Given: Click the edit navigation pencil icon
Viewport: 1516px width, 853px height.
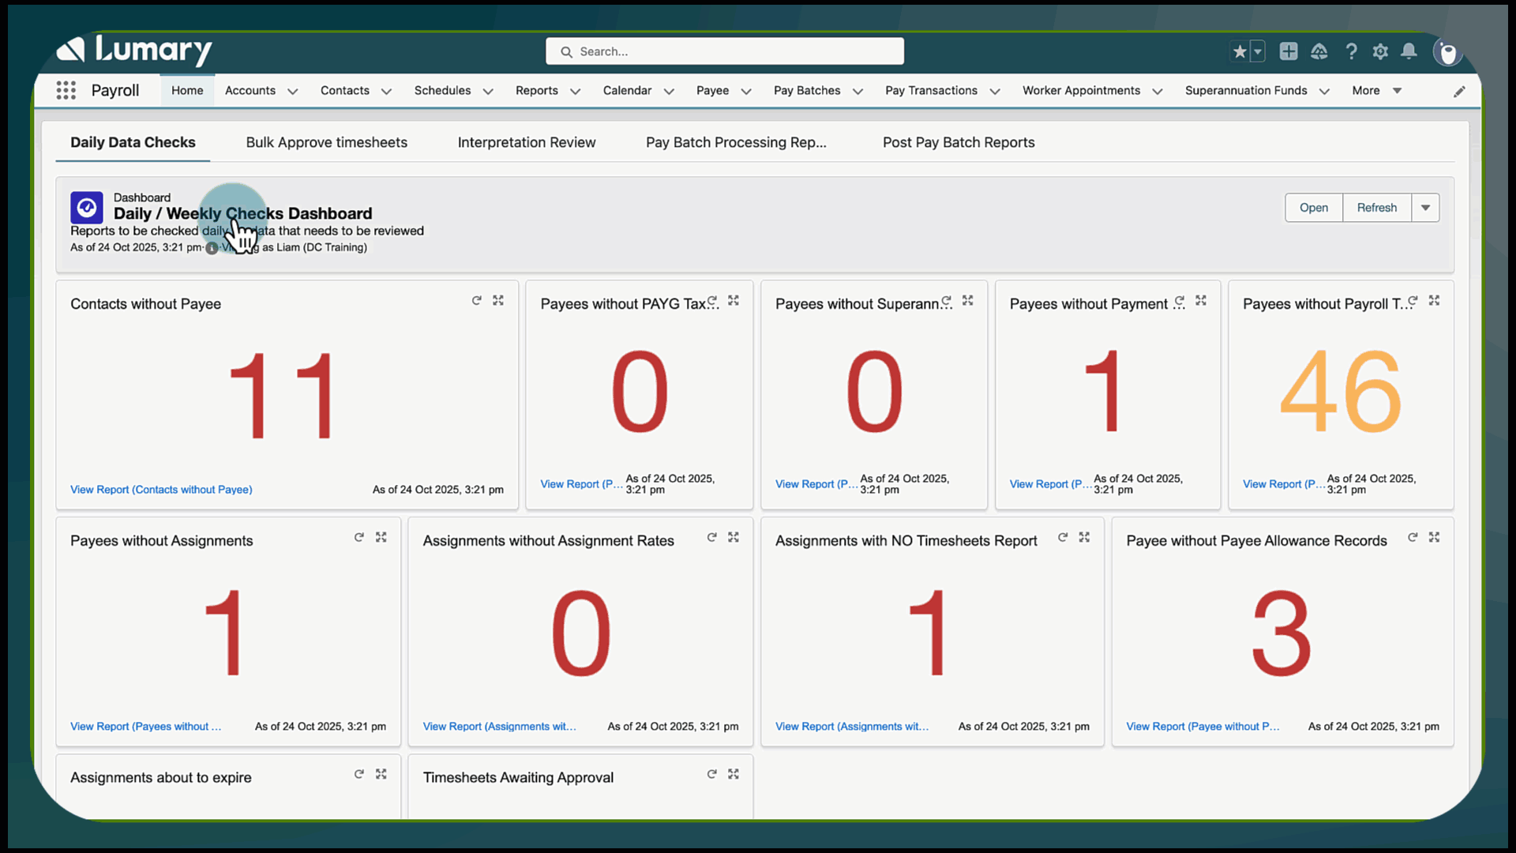Looking at the screenshot, I should pos(1459,92).
